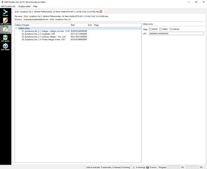Select chapter 01 Adagio - Allegro con brio
Screen dimensions: 207x169
pos(46,31)
